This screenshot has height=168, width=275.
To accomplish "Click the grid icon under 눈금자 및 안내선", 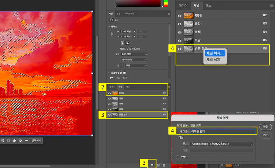I will click(x=118, y=78).
